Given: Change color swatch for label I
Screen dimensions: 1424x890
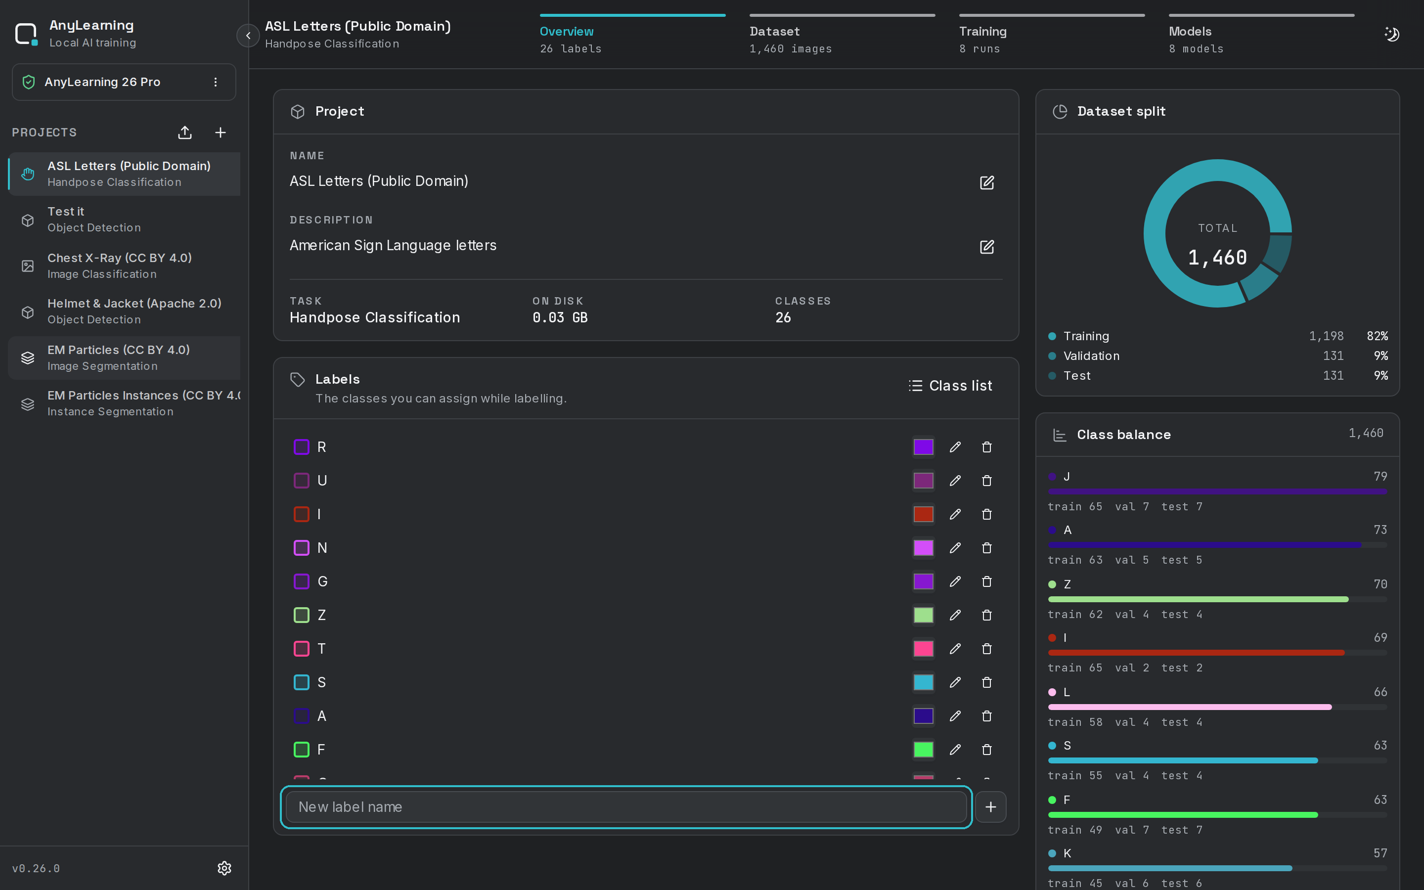Looking at the screenshot, I should tap(923, 514).
